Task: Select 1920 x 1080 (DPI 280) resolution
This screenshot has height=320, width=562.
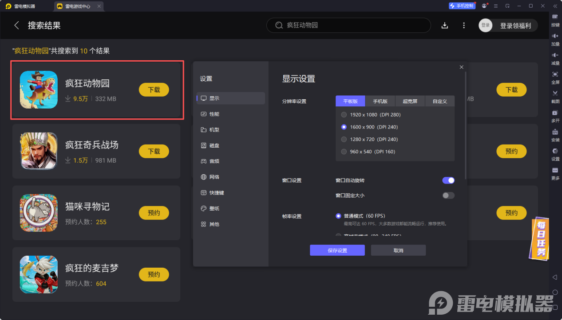Action: coord(371,115)
